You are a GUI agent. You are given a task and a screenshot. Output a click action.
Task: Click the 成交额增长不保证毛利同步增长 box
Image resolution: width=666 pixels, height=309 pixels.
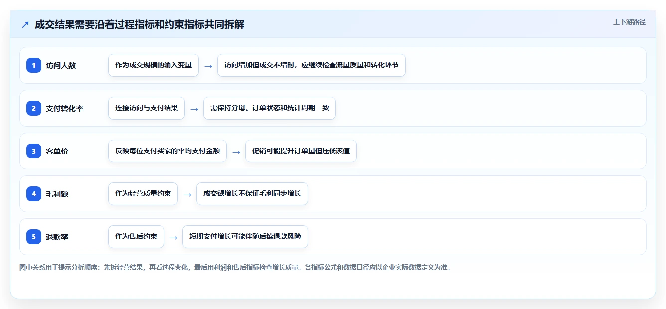252,194
